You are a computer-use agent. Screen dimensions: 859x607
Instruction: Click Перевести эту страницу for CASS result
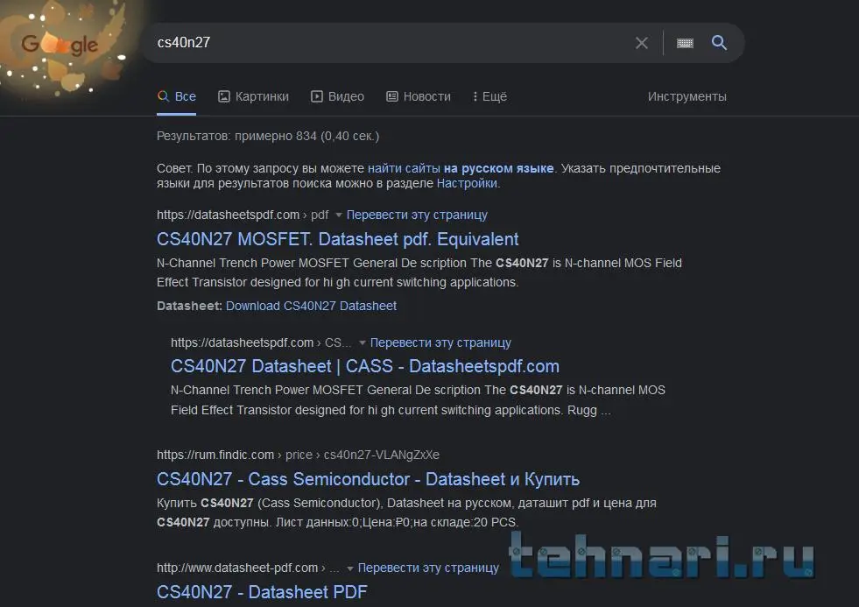pyautogui.click(x=440, y=342)
